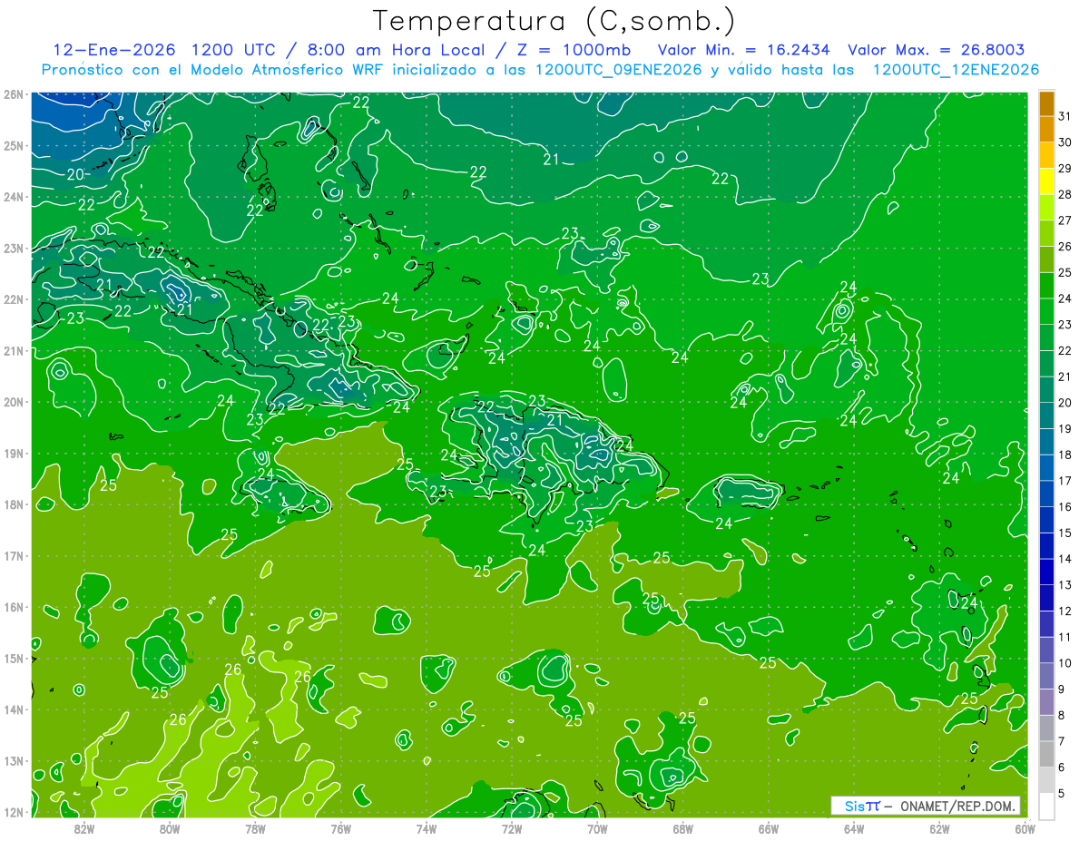Click the "Valor Min. = 16.2434" value
The image size is (1089, 841).
[744, 50]
